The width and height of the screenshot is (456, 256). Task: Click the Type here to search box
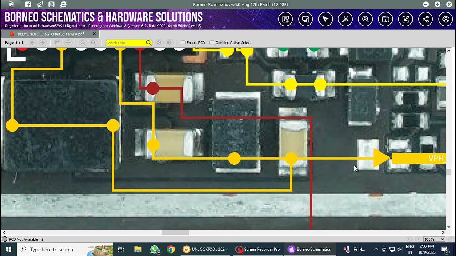click(x=65, y=249)
